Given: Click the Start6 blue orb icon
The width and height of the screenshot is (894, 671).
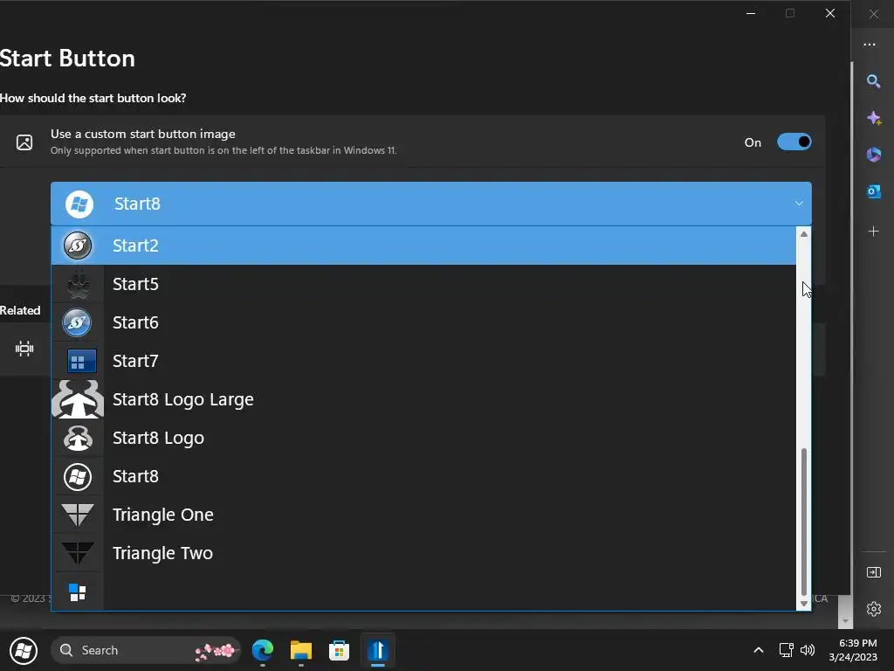Looking at the screenshot, I should point(77,322).
